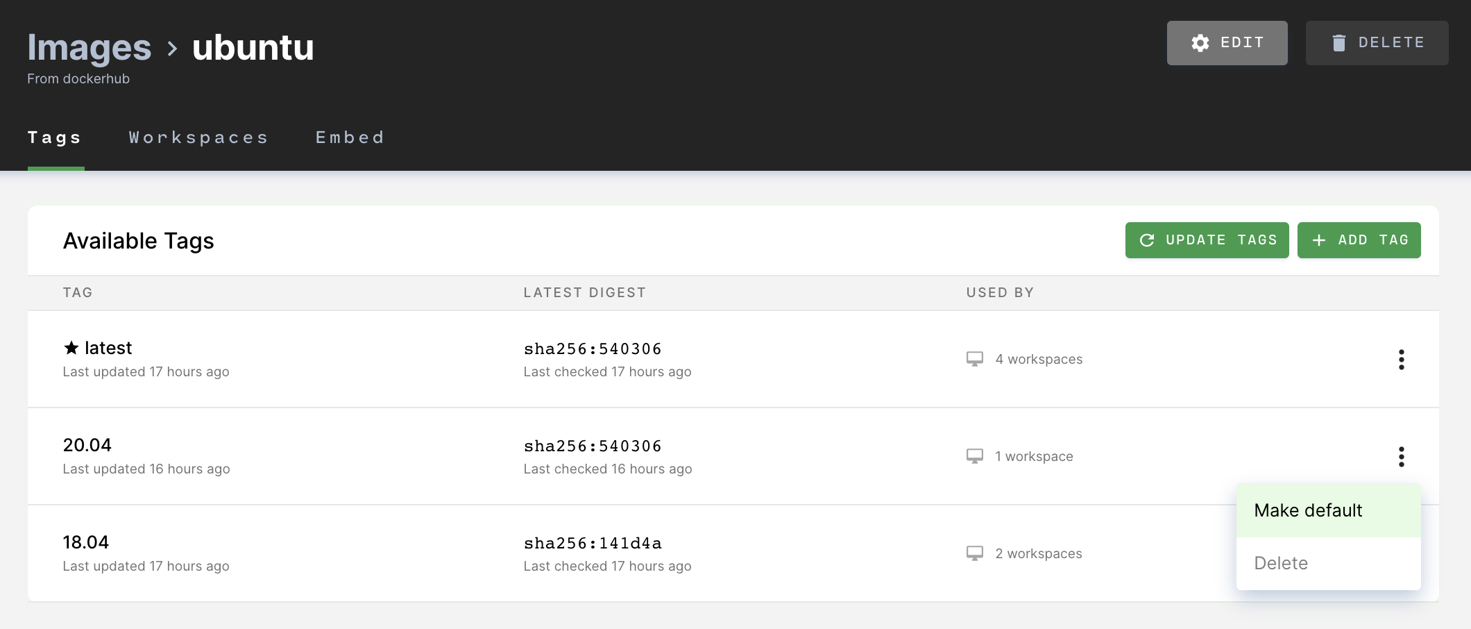Switch to the Workspaces tab
This screenshot has height=629, width=1471.
pyautogui.click(x=198, y=137)
